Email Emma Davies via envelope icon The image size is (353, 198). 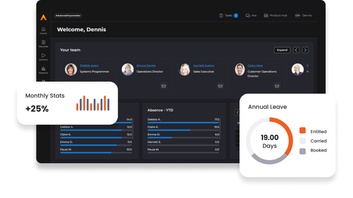pyautogui.click(x=164, y=86)
